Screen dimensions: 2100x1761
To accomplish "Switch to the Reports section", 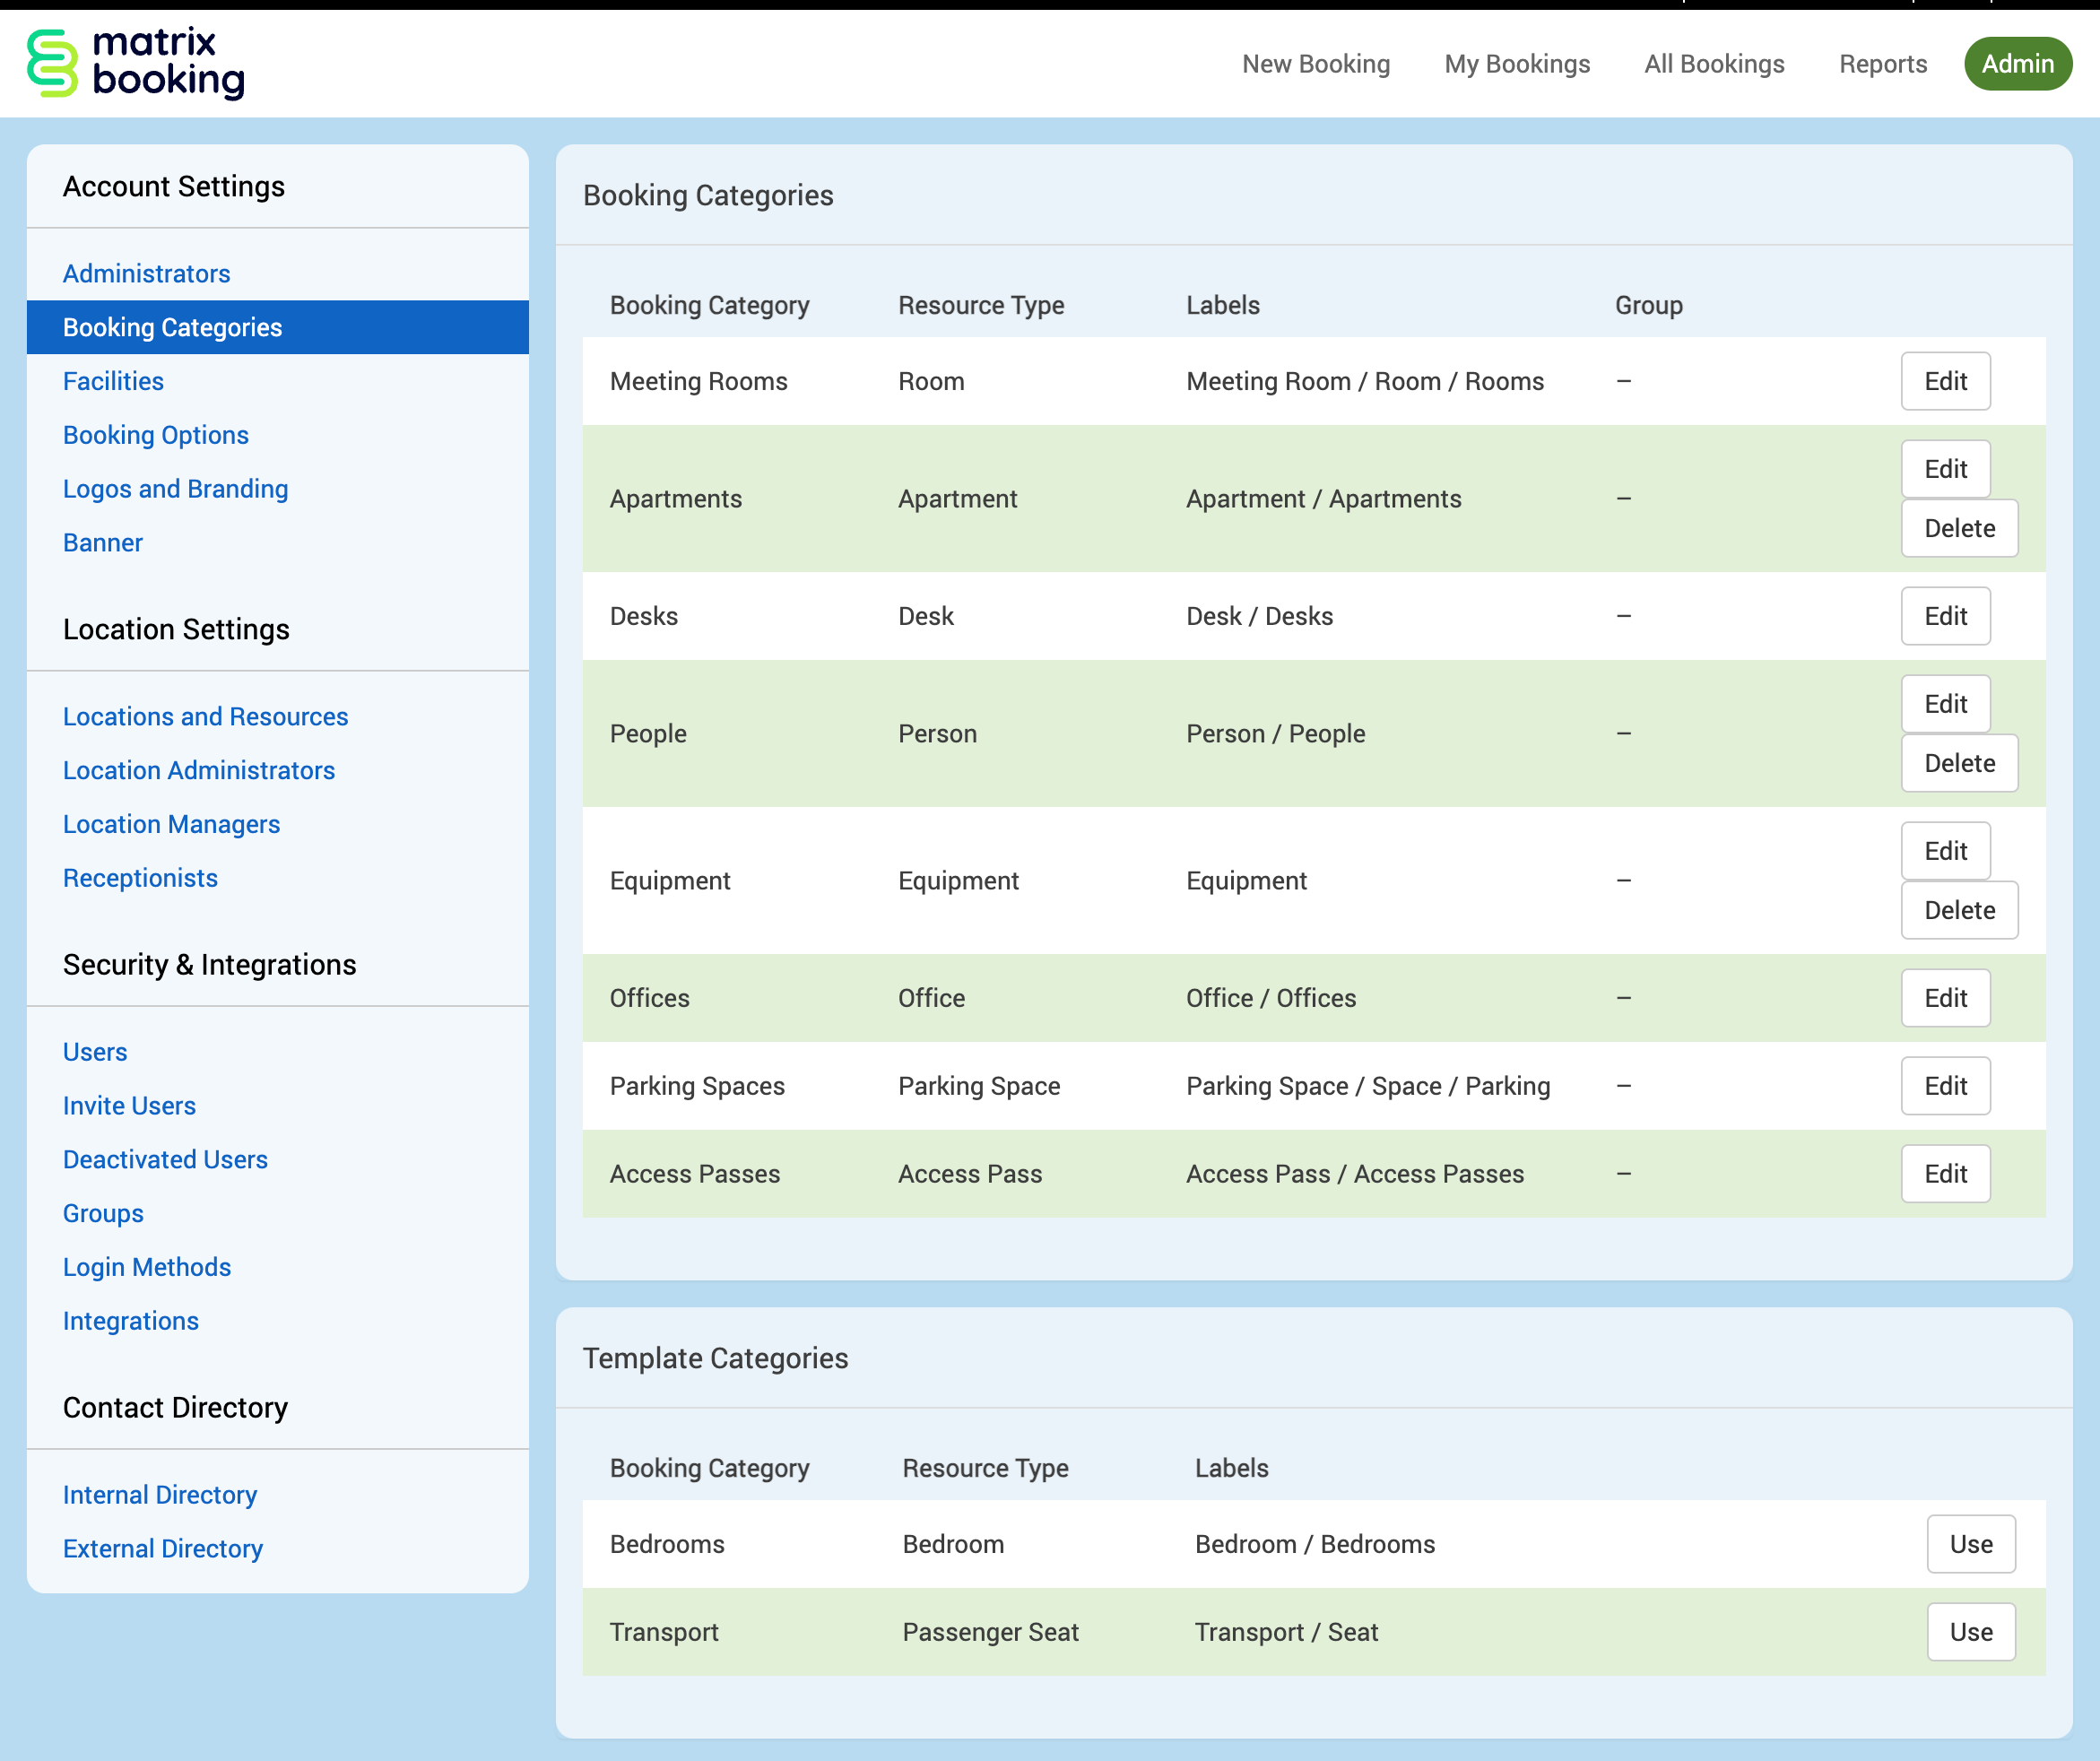I will [x=1883, y=63].
